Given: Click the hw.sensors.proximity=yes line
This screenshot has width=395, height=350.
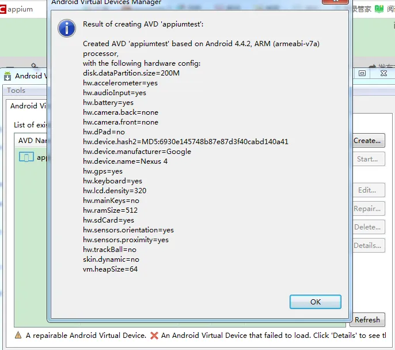Looking at the screenshot, I should coord(126,240).
